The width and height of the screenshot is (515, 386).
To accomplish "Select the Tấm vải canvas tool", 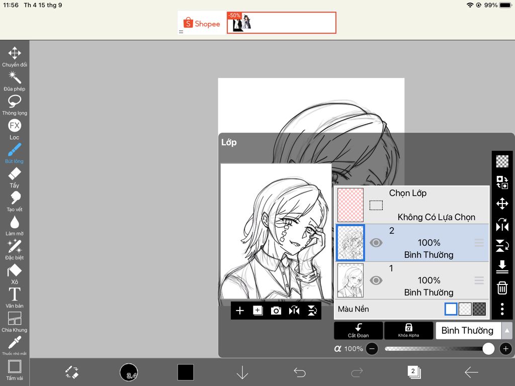I will coord(15,370).
